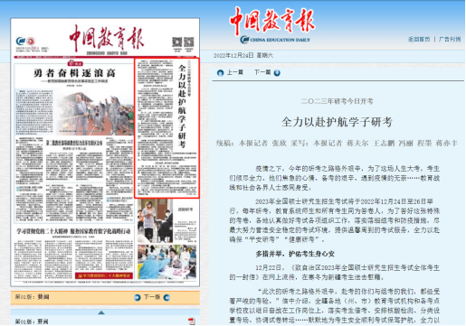Open the 广告刊例 link
The height and width of the screenshot is (326, 466).
tap(450, 40)
